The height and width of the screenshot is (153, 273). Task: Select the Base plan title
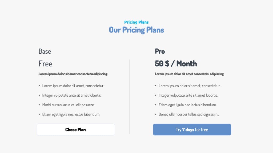(45, 51)
